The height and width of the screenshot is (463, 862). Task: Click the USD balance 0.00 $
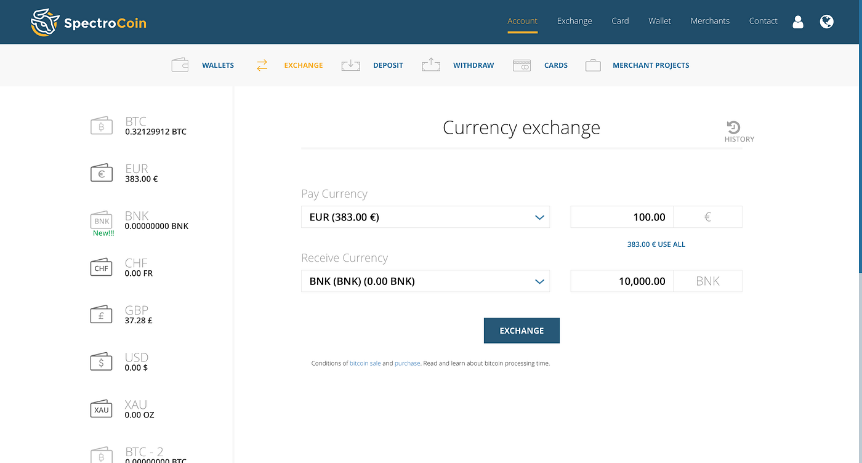click(x=136, y=368)
